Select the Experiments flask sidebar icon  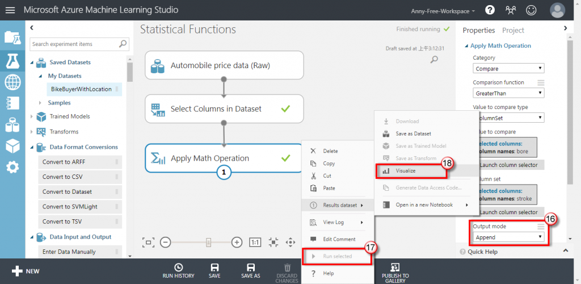click(12, 61)
